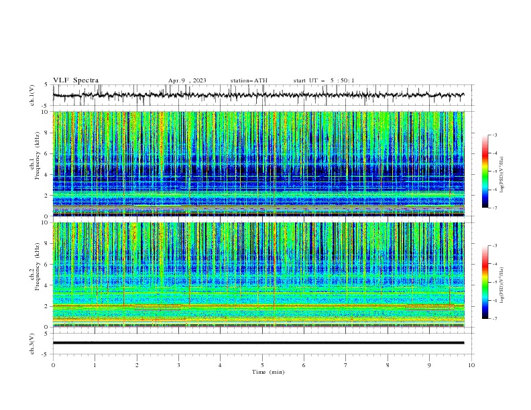Click the time axis tick label '0'
This screenshot has height=410, width=531.
coord(53,365)
